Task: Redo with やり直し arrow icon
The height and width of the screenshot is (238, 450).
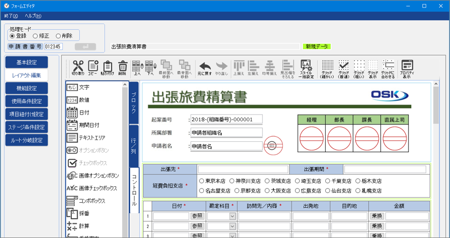Action: tap(222, 68)
